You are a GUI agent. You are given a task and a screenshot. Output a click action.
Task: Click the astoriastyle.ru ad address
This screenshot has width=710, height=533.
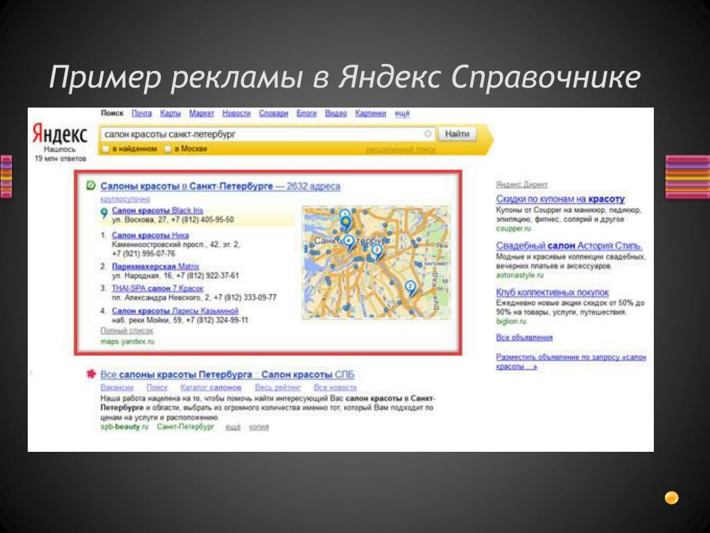tap(520, 275)
